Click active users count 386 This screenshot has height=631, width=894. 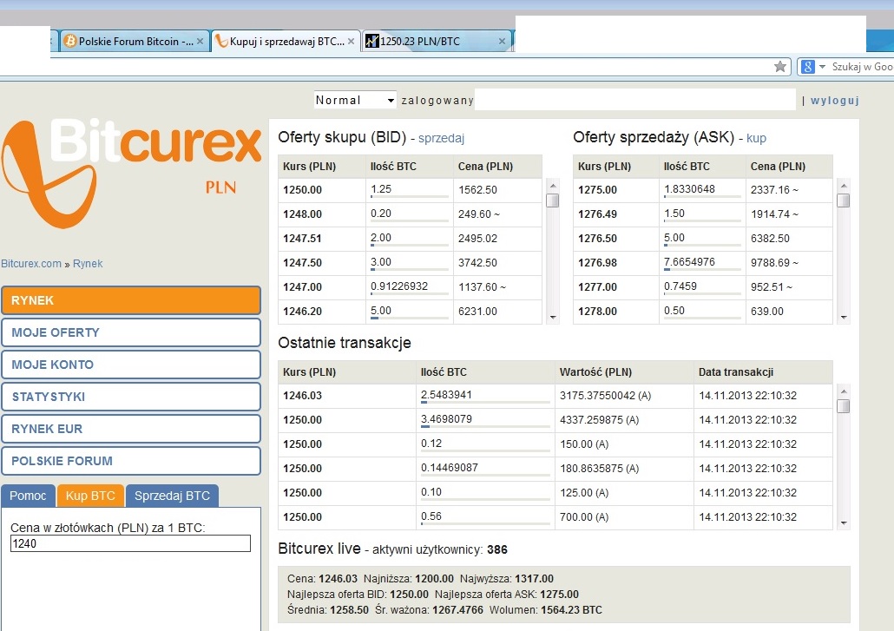pos(497,549)
